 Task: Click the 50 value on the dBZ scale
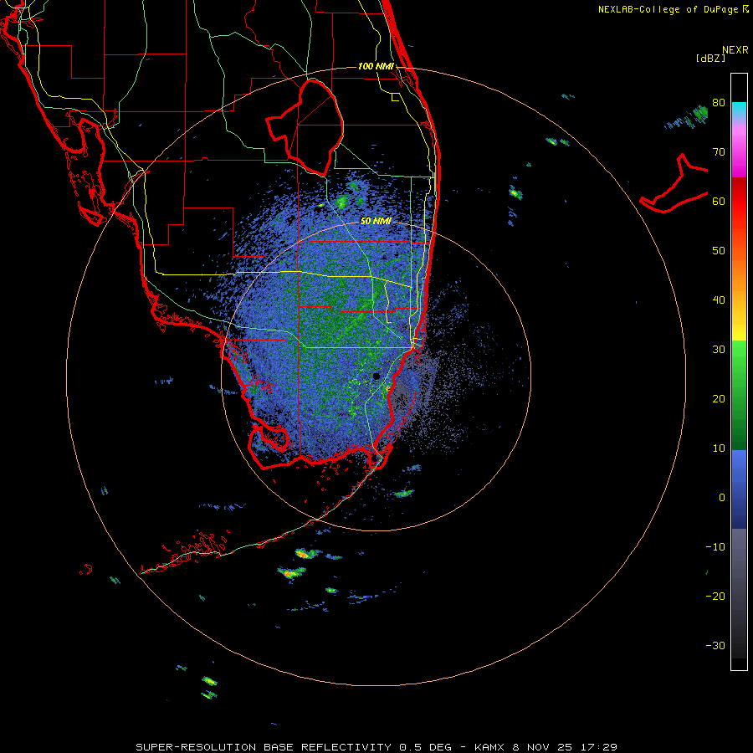pos(719,251)
